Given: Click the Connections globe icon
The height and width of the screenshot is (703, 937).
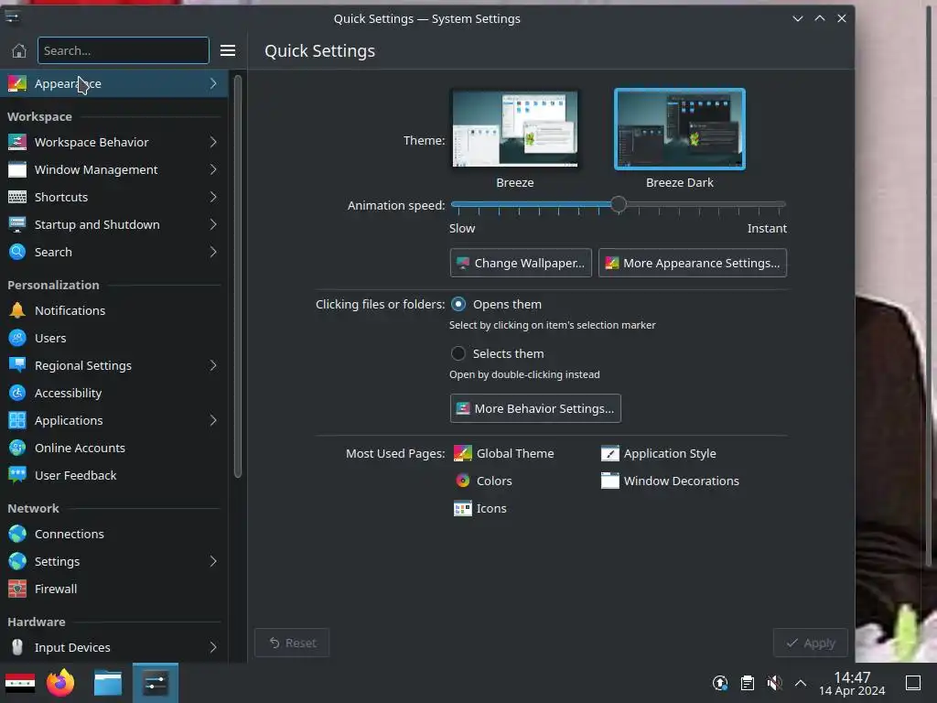Looking at the screenshot, I should click(17, 535).
